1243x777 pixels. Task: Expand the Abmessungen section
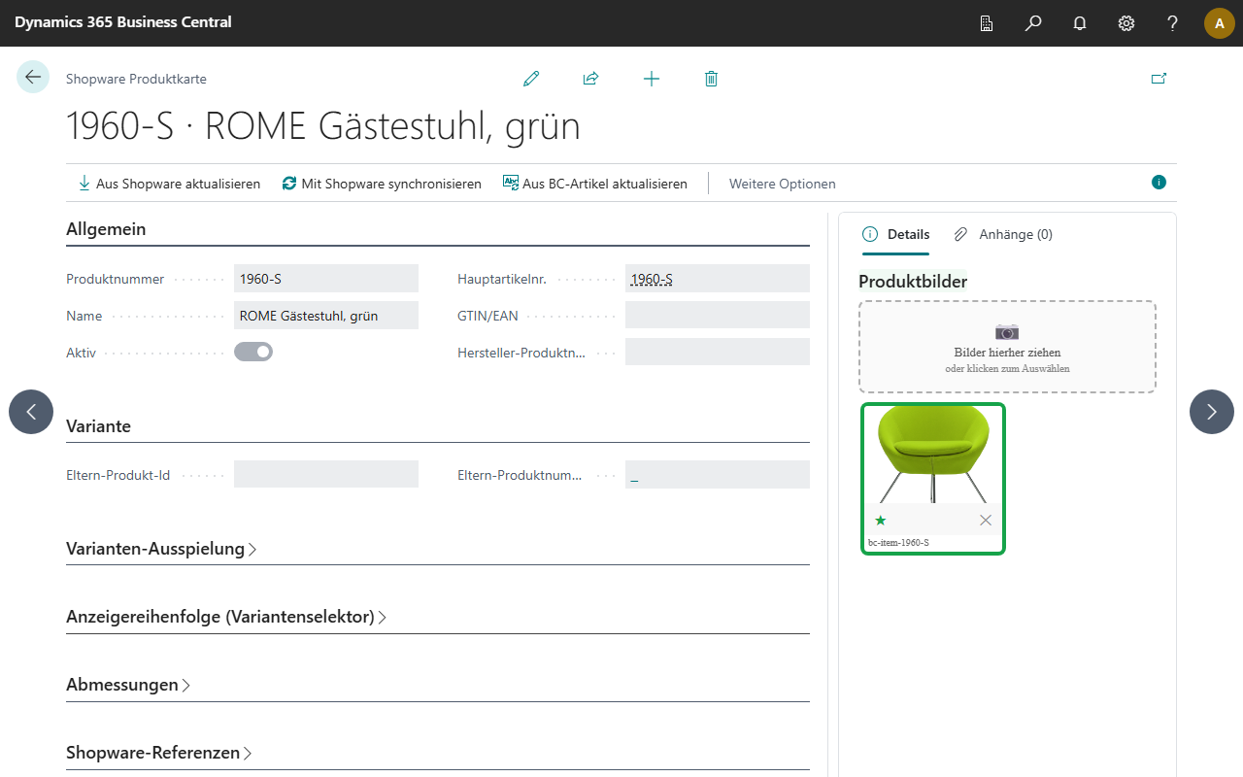click(x=128, y=685)
